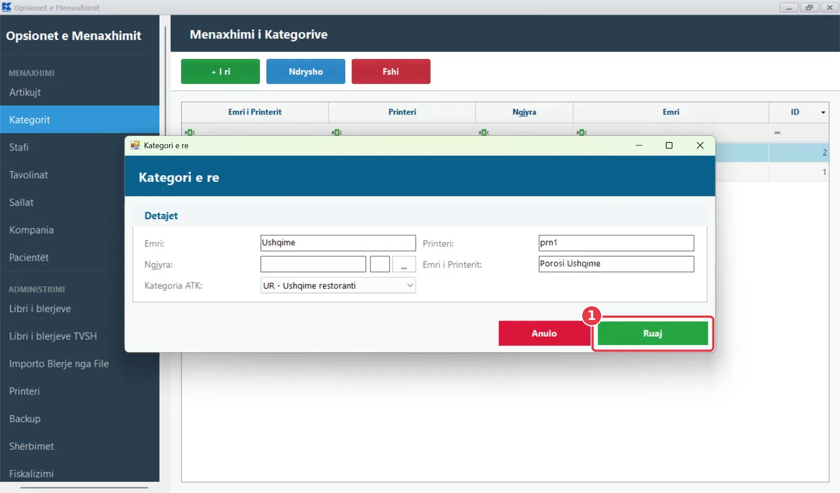The width and height of the screenshot is (840, 493).
Task: Click the app icon in main title bar
Action: tap(6, 7)
